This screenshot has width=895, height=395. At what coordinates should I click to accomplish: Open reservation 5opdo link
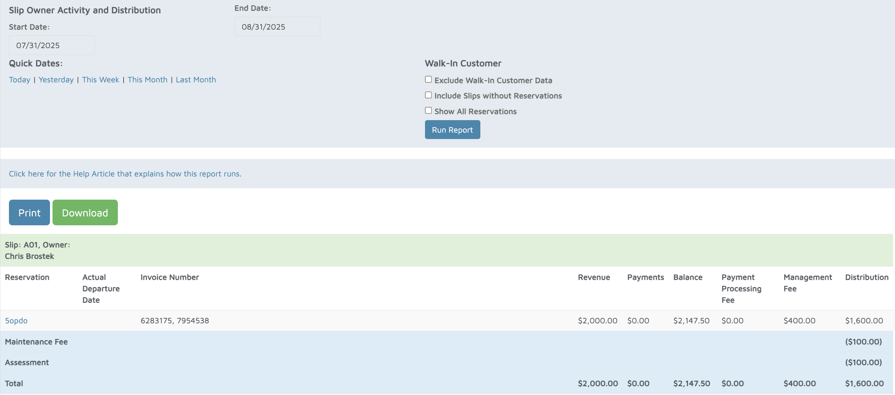tap(16, 321)
